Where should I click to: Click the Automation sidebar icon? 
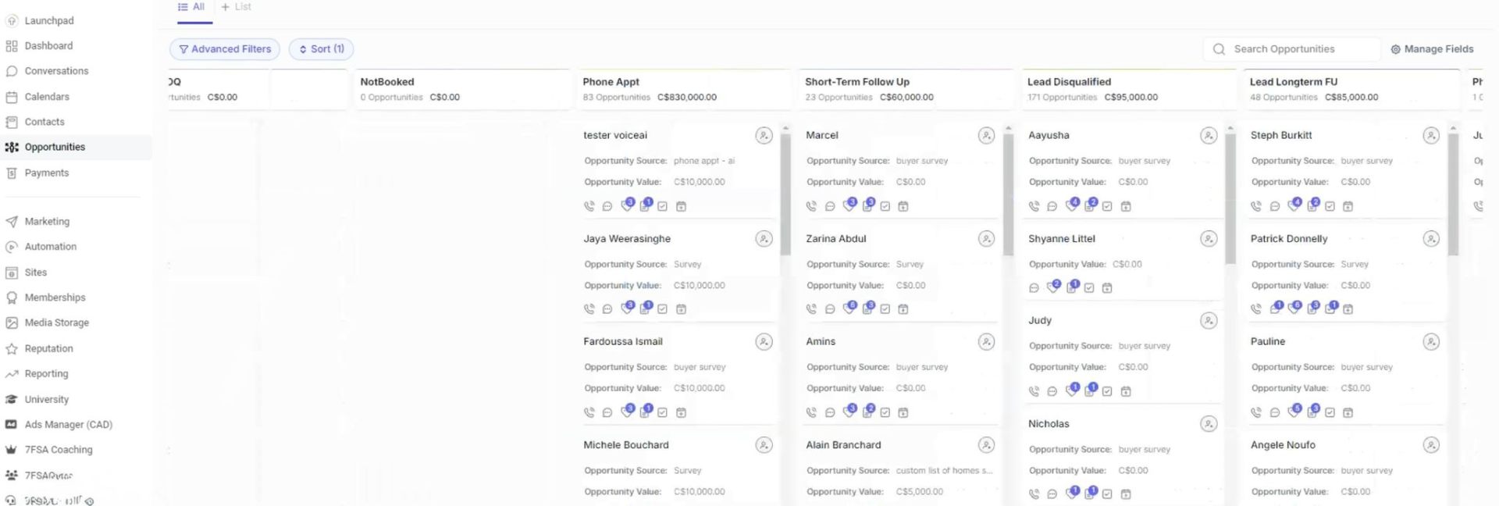pos(12,247)
